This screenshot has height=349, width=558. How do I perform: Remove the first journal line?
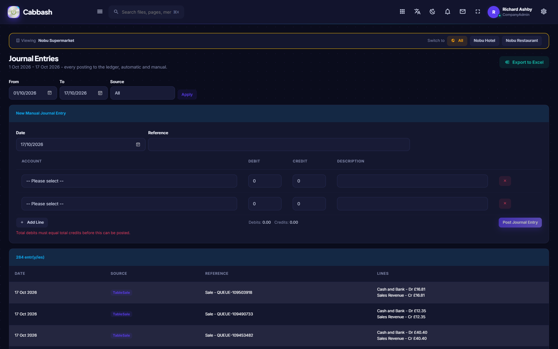[x=505, y=181]
